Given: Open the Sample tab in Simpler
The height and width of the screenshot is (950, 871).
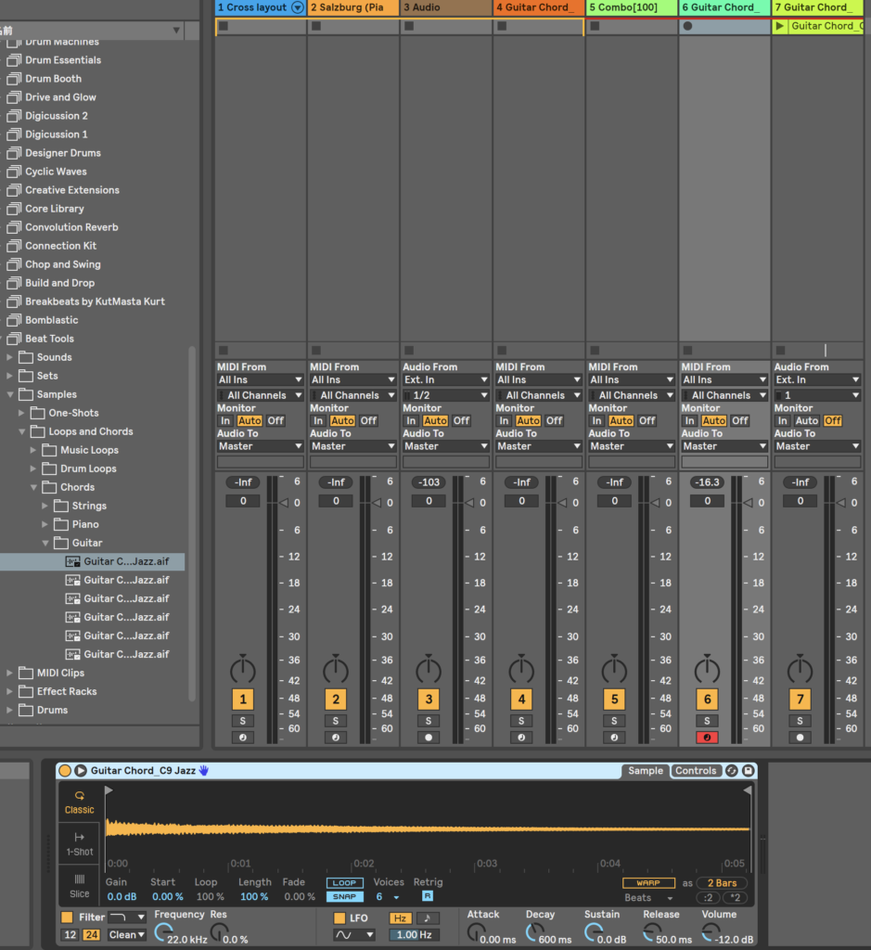Looking at the screenshot, I should [646, 771].
